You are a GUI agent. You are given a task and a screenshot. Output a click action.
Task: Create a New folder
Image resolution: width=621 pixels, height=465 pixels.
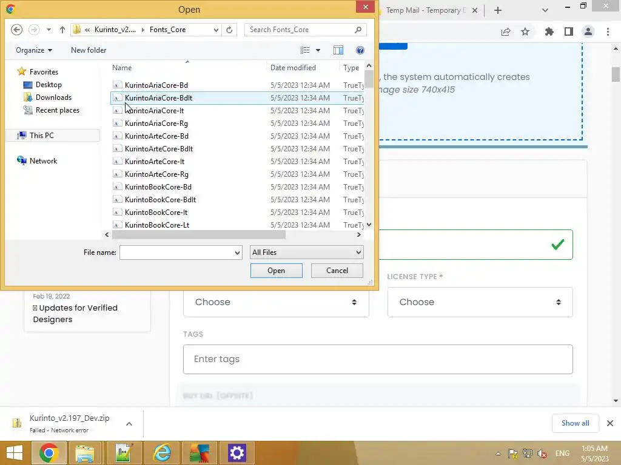click(89, 50)
